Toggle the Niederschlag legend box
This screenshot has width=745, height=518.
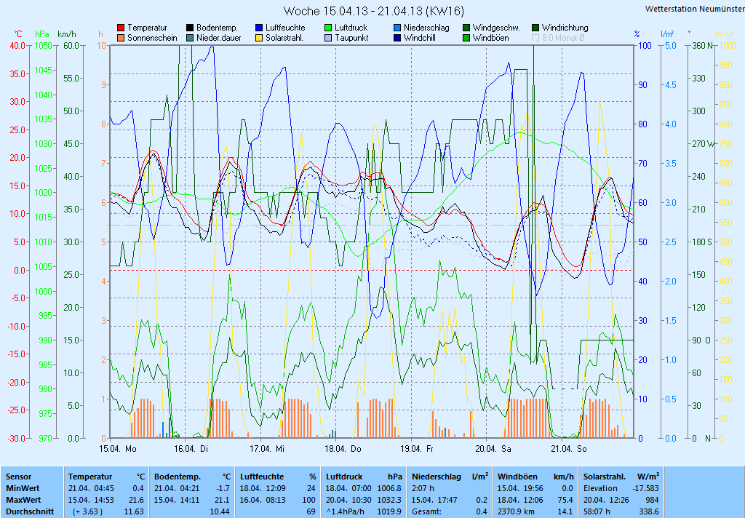397,28
